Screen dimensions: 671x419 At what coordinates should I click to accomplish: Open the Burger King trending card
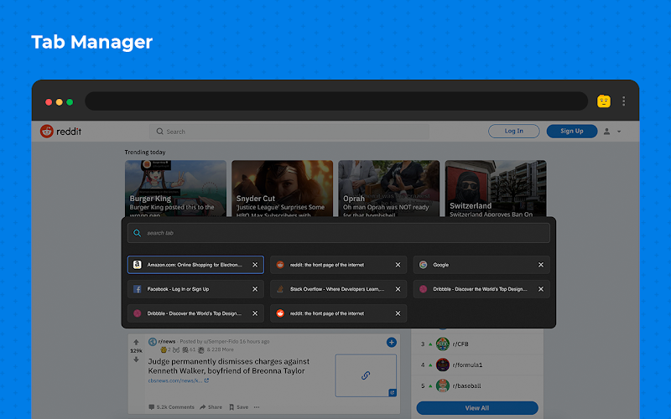[x=175, y=188]
